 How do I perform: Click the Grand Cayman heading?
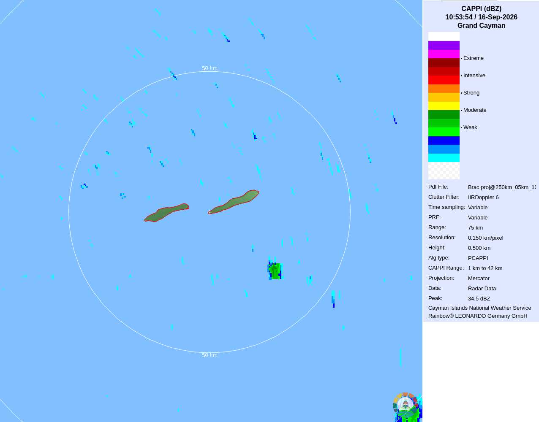pyautogui.click(x=481, y=26)
